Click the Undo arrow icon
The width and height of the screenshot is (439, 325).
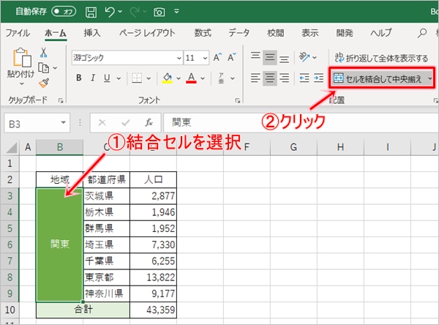[110, 12]
